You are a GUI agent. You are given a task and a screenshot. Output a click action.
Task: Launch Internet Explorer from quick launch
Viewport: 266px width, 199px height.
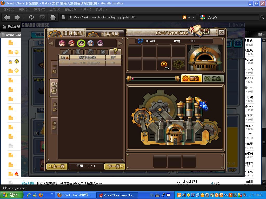point(29,195)
